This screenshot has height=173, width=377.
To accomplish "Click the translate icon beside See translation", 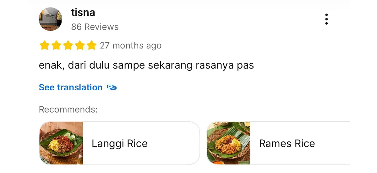I will coord(112,87).
